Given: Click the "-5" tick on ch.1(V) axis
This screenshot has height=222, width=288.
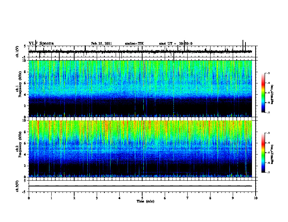Looking at the screenshot, I should coord(24,57).
